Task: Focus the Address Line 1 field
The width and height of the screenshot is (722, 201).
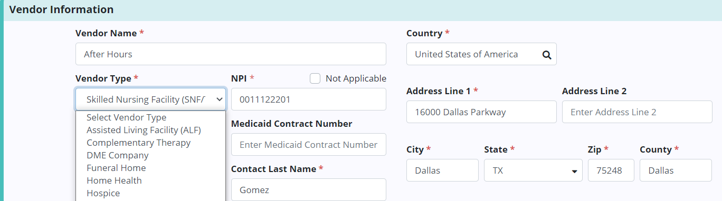Action: coord(481,112)
